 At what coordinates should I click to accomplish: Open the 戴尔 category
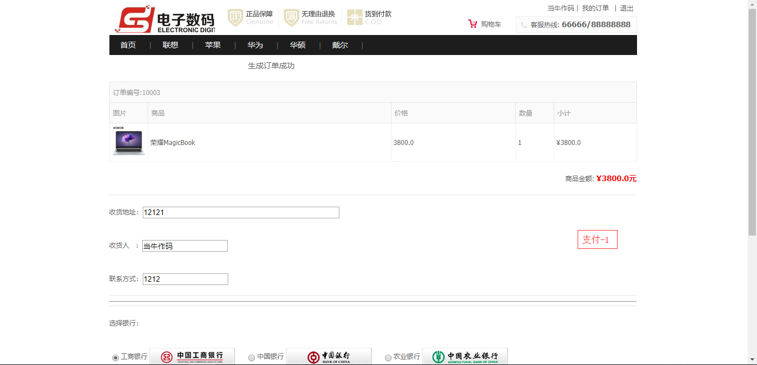click(340, 45)
